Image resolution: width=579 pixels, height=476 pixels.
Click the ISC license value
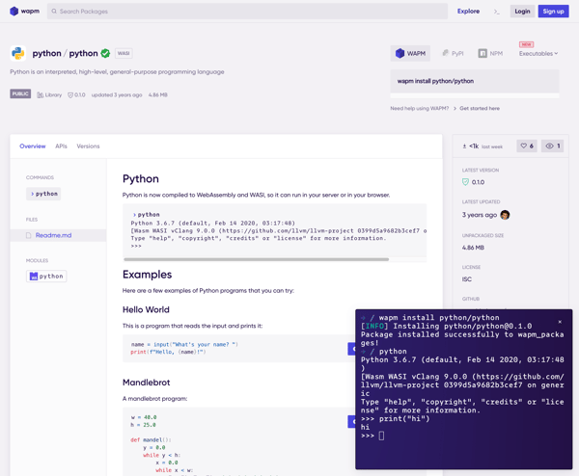pos(467,279)
